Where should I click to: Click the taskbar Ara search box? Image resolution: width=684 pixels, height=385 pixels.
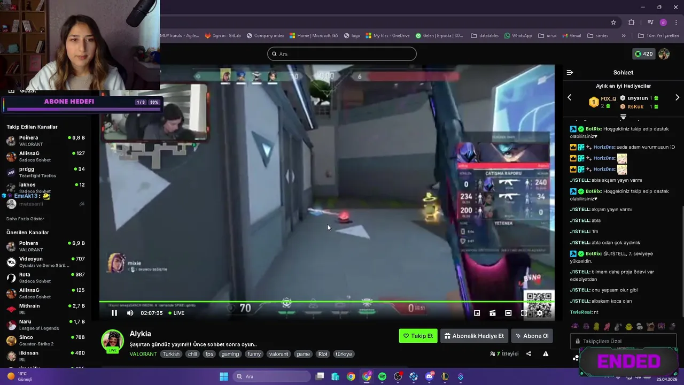tap(271, 376)
